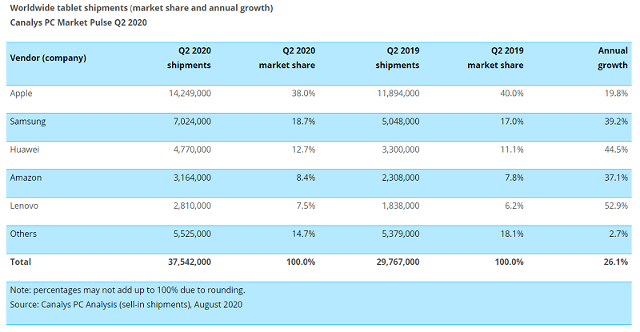Click Lenovo's 7.5% market share

[x=306, y=206]
